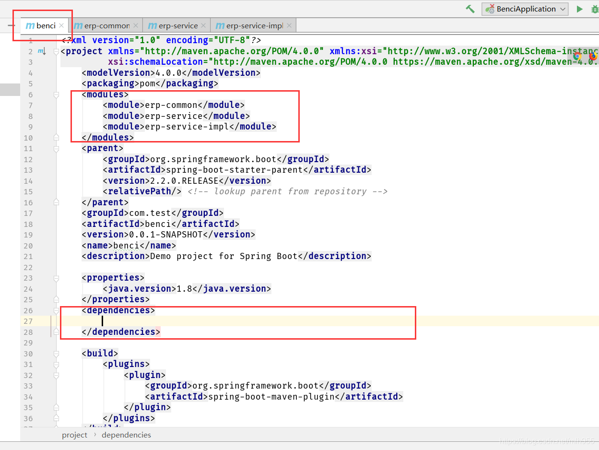
Task: Select the project breadcrumb
Action: point(75,435)
